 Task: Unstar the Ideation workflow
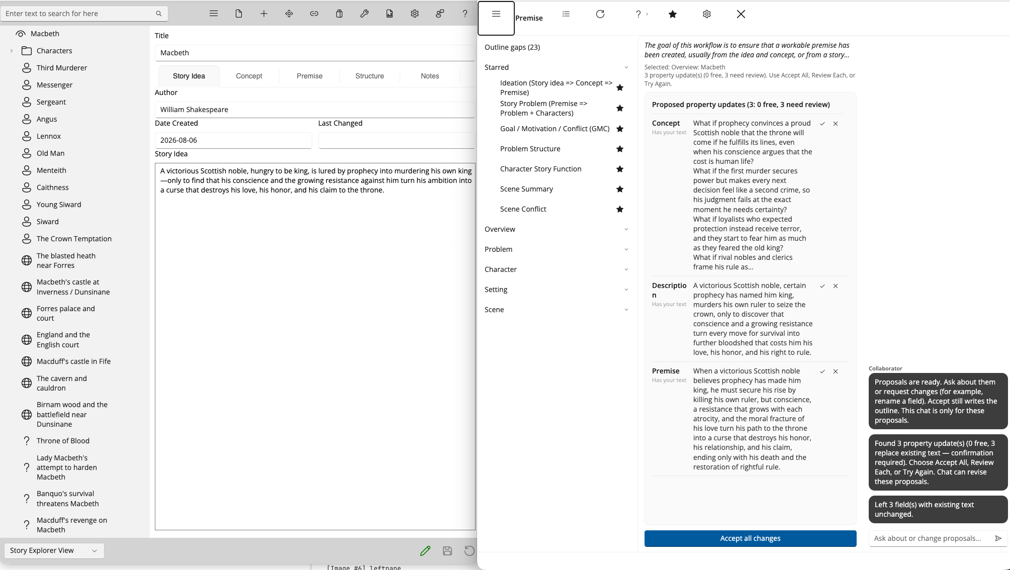pyautogui.click(x=620, y=87)
